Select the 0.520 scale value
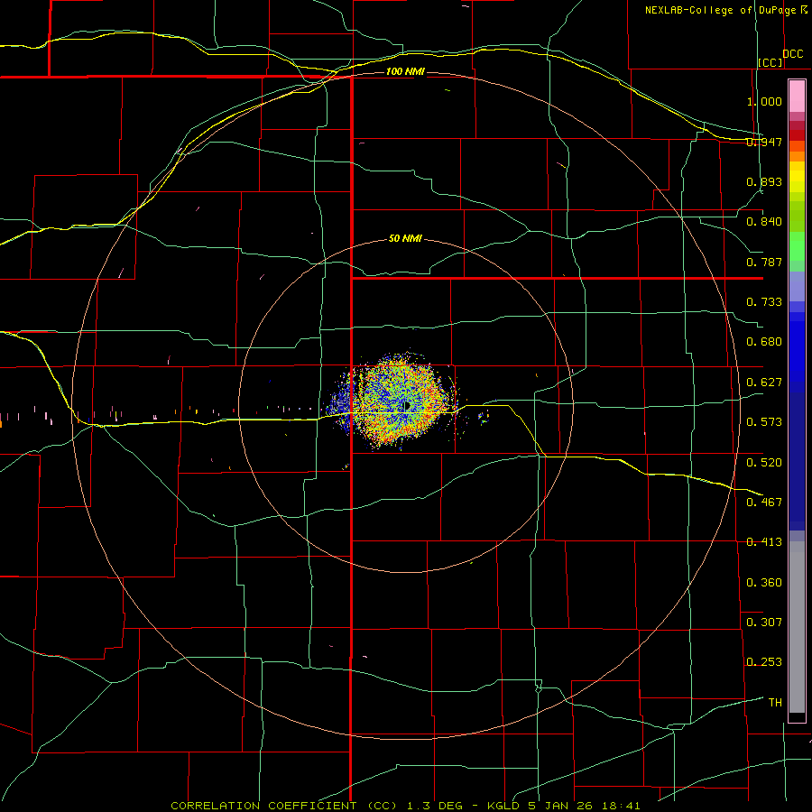 pos(764,462)
